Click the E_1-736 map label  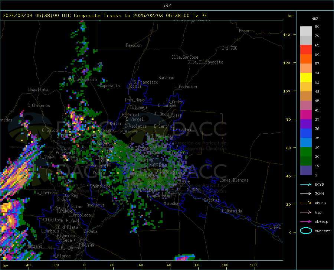point(229,48)
